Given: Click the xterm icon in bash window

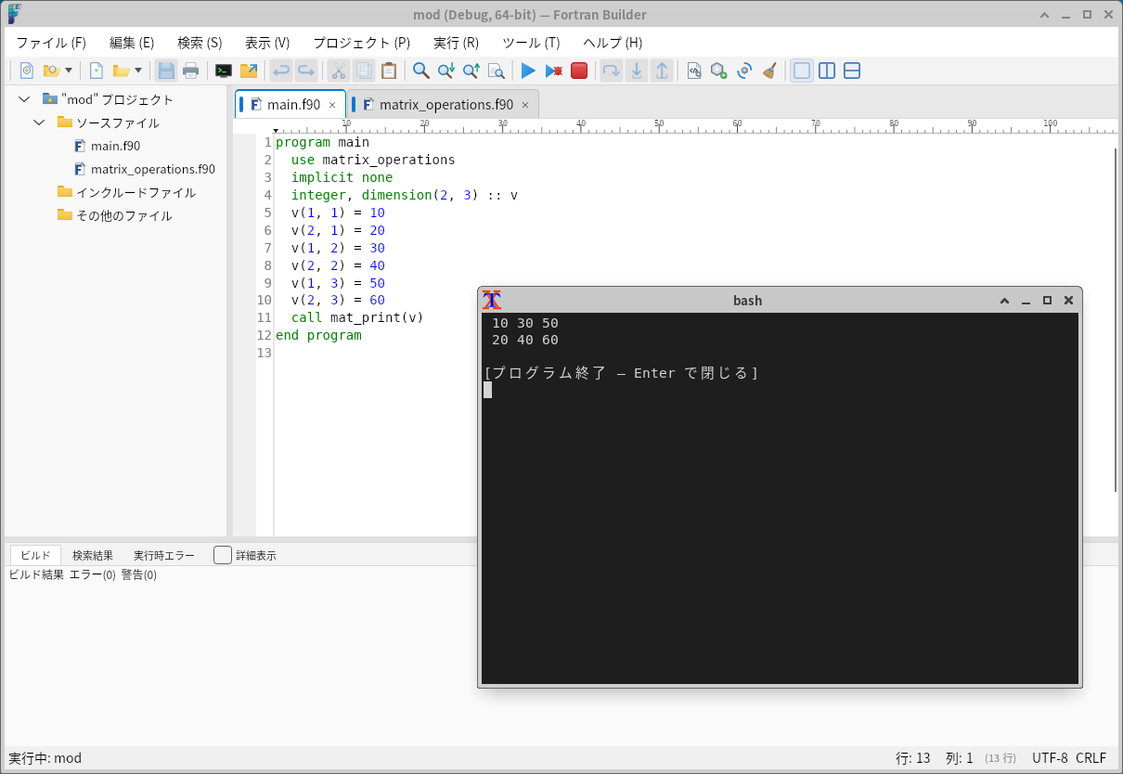Looking at the screenshot, I should coord(492,300).
